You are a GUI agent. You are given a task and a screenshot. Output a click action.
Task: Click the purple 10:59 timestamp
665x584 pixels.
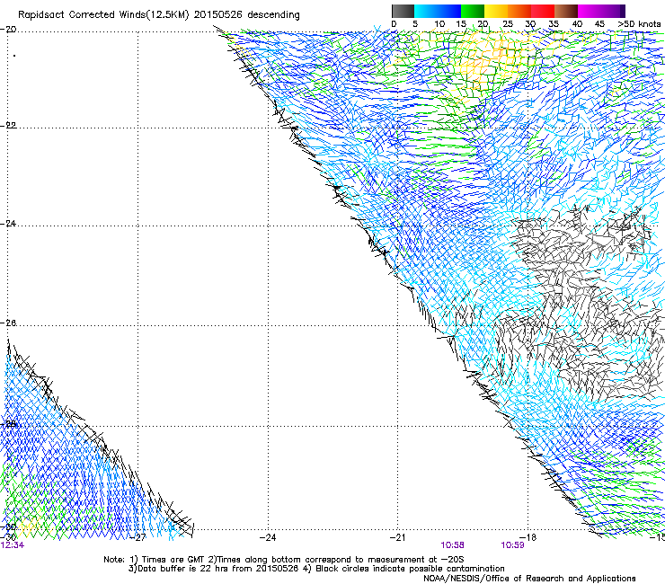(x=512, y=545)
